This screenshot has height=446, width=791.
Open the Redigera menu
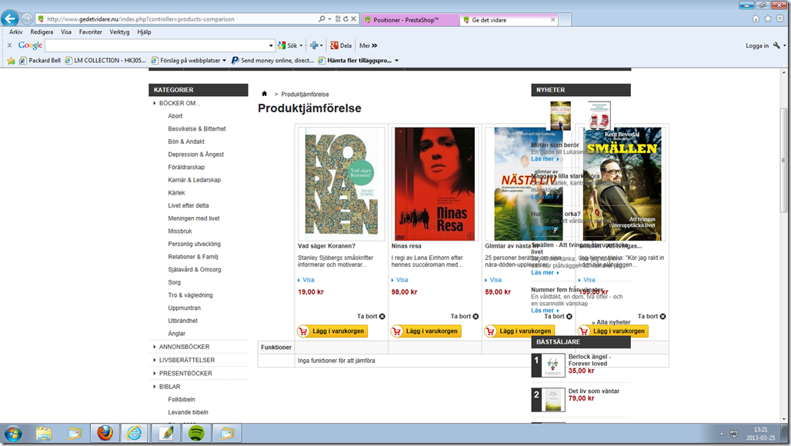(42, 32)
